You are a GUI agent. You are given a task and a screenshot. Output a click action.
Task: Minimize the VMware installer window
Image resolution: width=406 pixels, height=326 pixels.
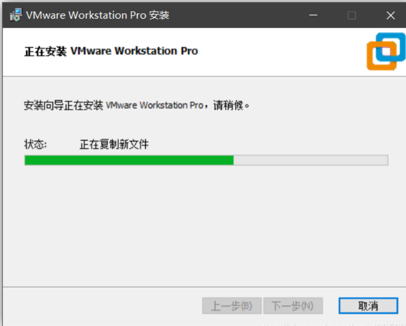313,15
